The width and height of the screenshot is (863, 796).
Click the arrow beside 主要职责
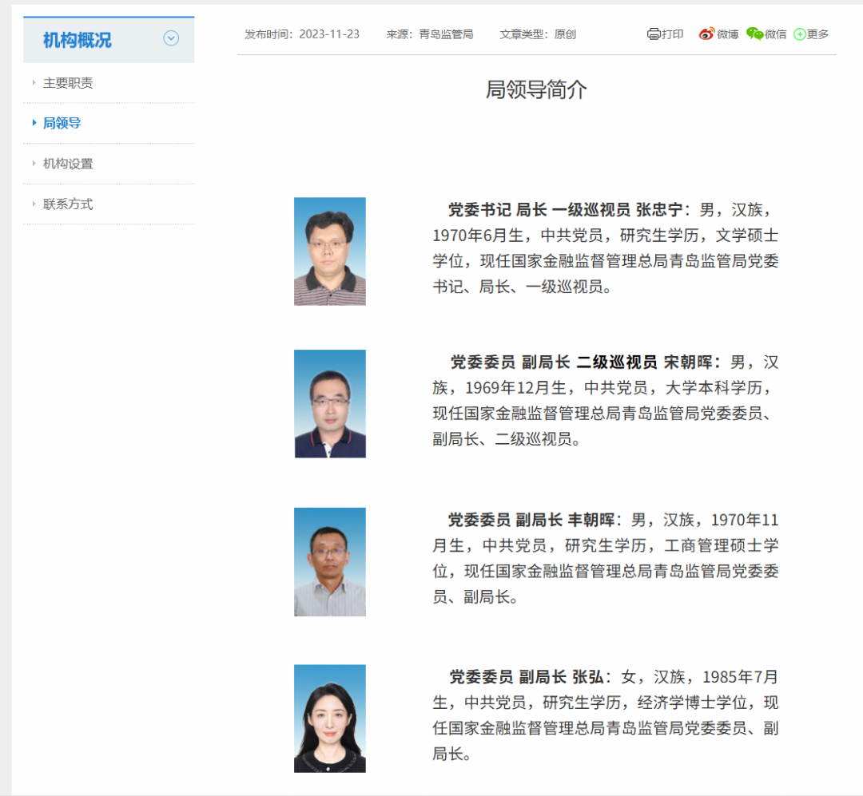point(33,82)
